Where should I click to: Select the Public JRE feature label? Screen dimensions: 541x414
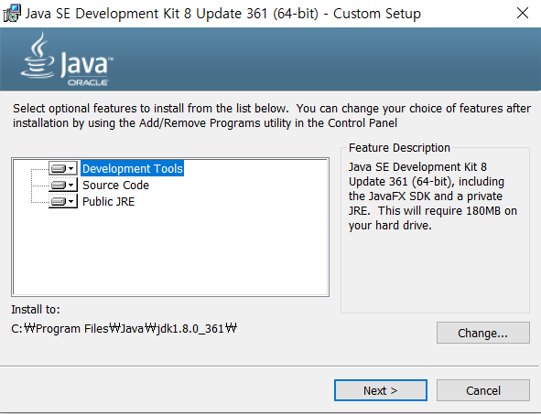tap(108, 201)
